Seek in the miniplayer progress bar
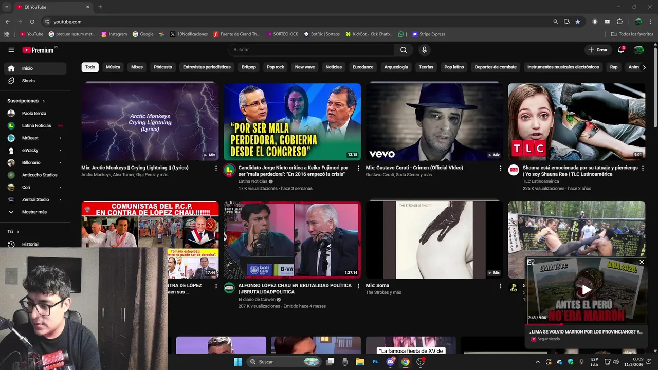658x370 pixels. coord(586,324)
